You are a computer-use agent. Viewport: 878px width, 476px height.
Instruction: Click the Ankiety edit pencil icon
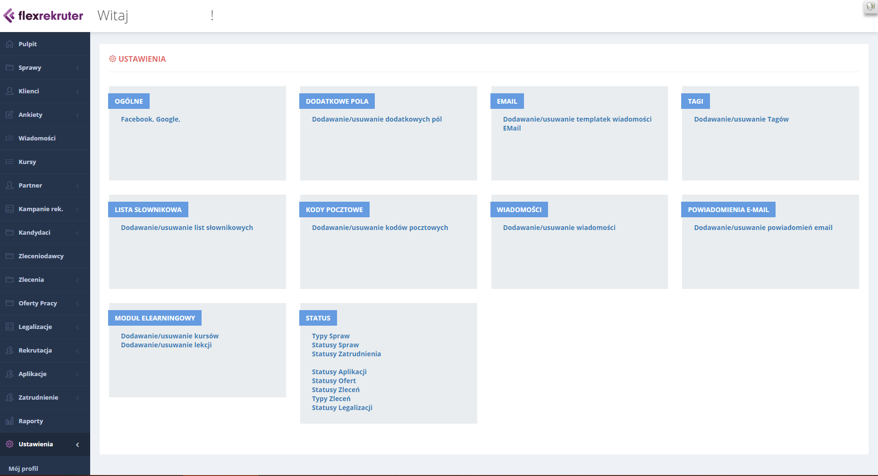point(9,115)
